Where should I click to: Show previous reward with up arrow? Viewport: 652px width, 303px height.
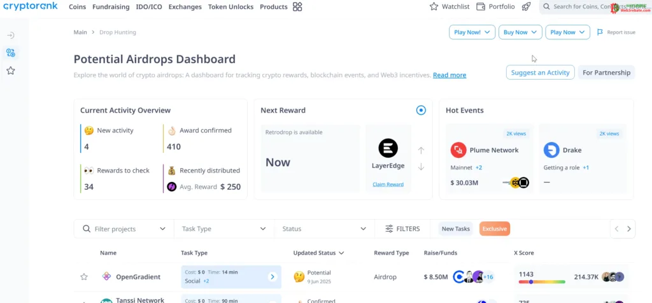[421, 150]
